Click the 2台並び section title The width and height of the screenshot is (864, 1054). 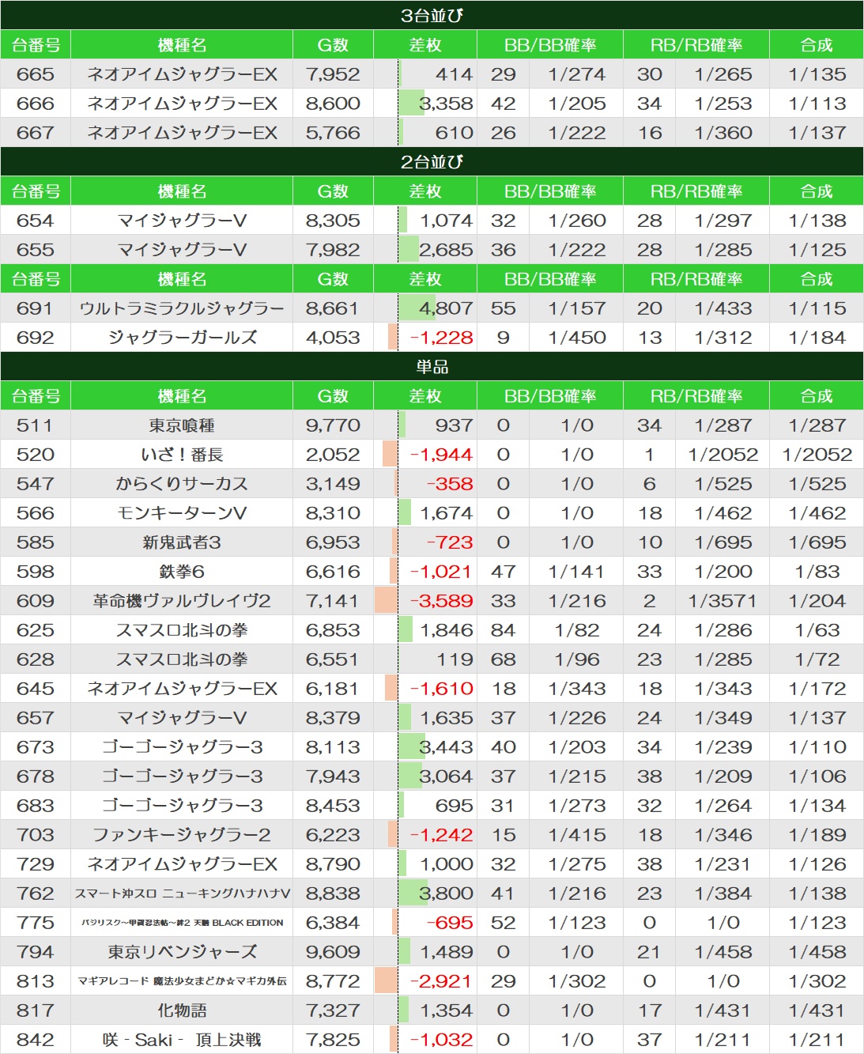(x=432, y=161)
